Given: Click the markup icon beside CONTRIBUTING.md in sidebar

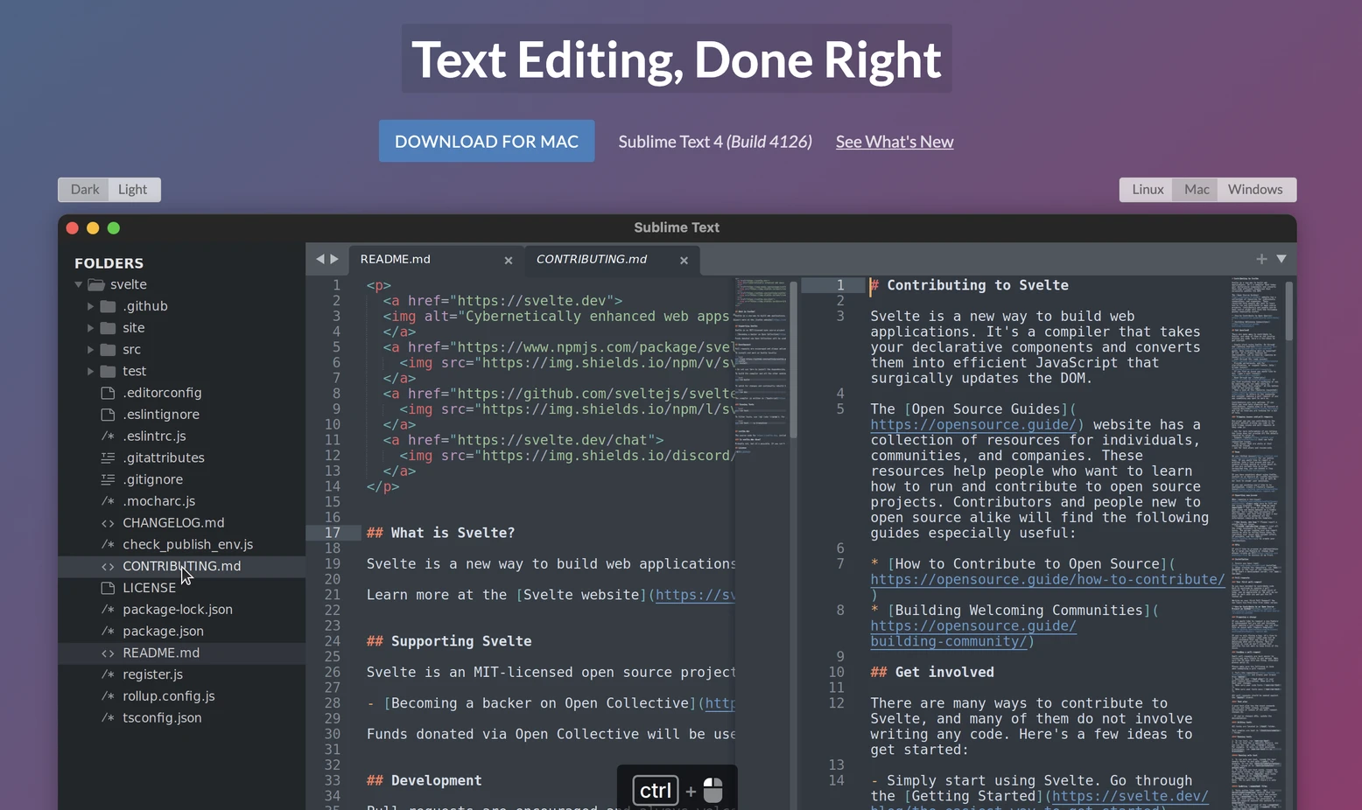Looking at the screenshot, I should [x=108, y=566].
